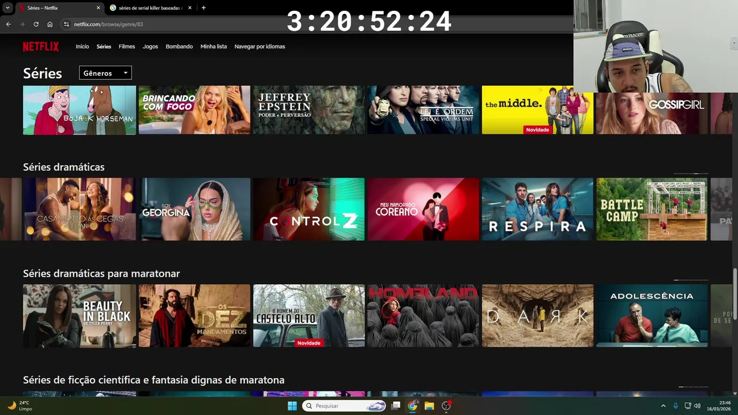The width and height of the screenshot is (738, 415).
Task: Open Os Dez Mandamentos thumbnail
Action: click(x=194, y=316)
